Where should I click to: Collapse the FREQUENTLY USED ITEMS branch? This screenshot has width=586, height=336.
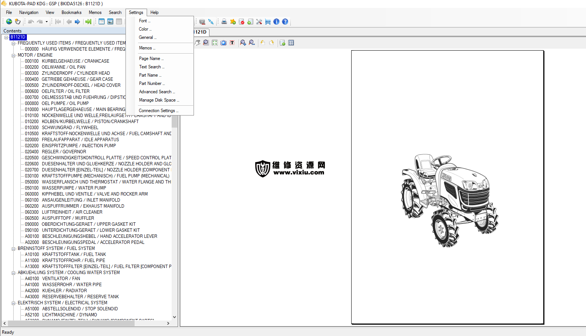pos(14,43)
